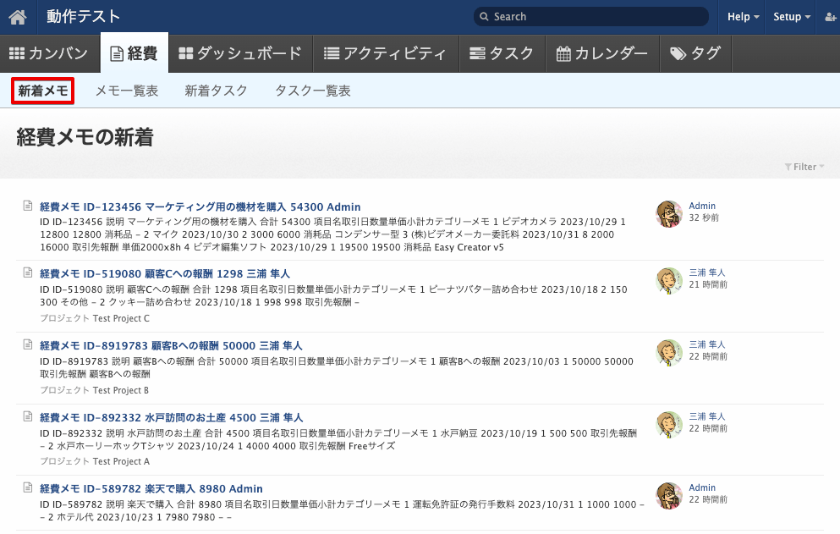The width and height of the screenshot is (840, 534).
Task: Click document icon beside memo ID-123456
Action: pyautogui.click(x=28, y=206)
